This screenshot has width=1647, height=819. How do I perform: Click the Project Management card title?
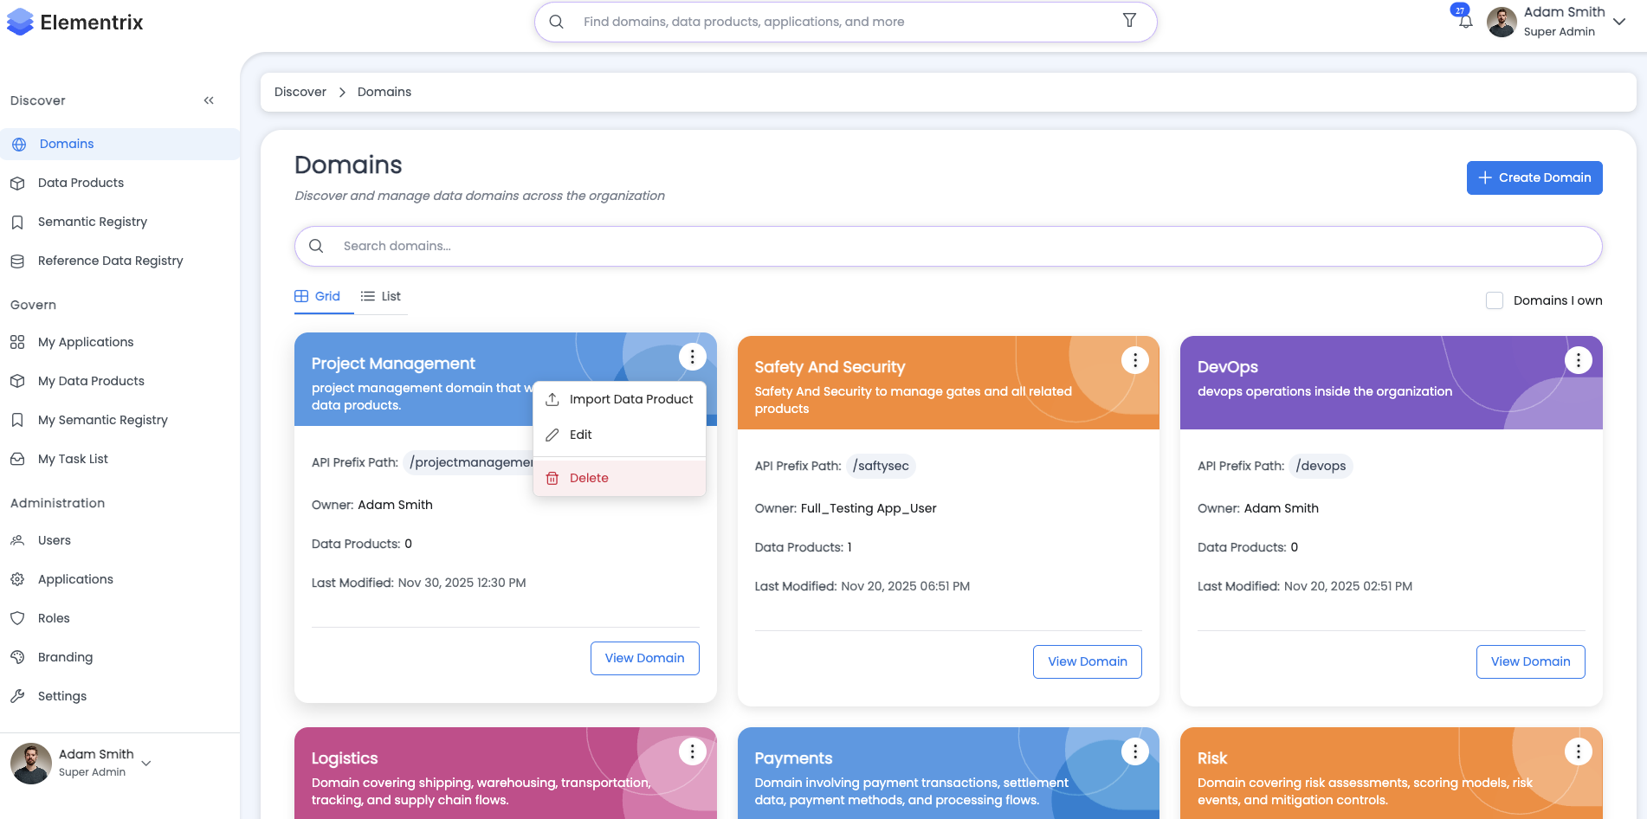pyautogui.click(x=393, y=364)
